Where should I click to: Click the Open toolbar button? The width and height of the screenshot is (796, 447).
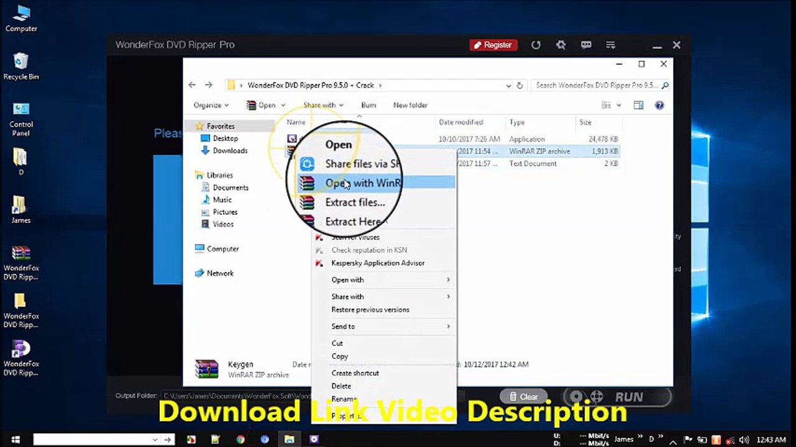click(261, 106)
